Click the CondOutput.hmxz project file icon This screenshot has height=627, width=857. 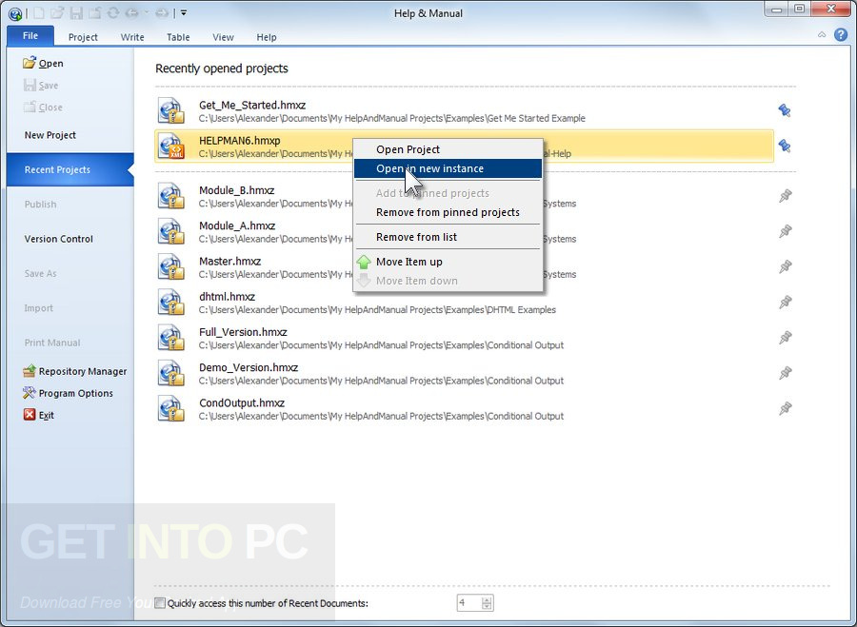coord(171,408)
